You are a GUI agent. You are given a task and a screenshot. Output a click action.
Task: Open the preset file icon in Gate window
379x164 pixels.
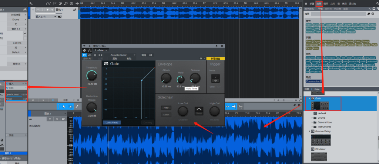pos(95,55)
